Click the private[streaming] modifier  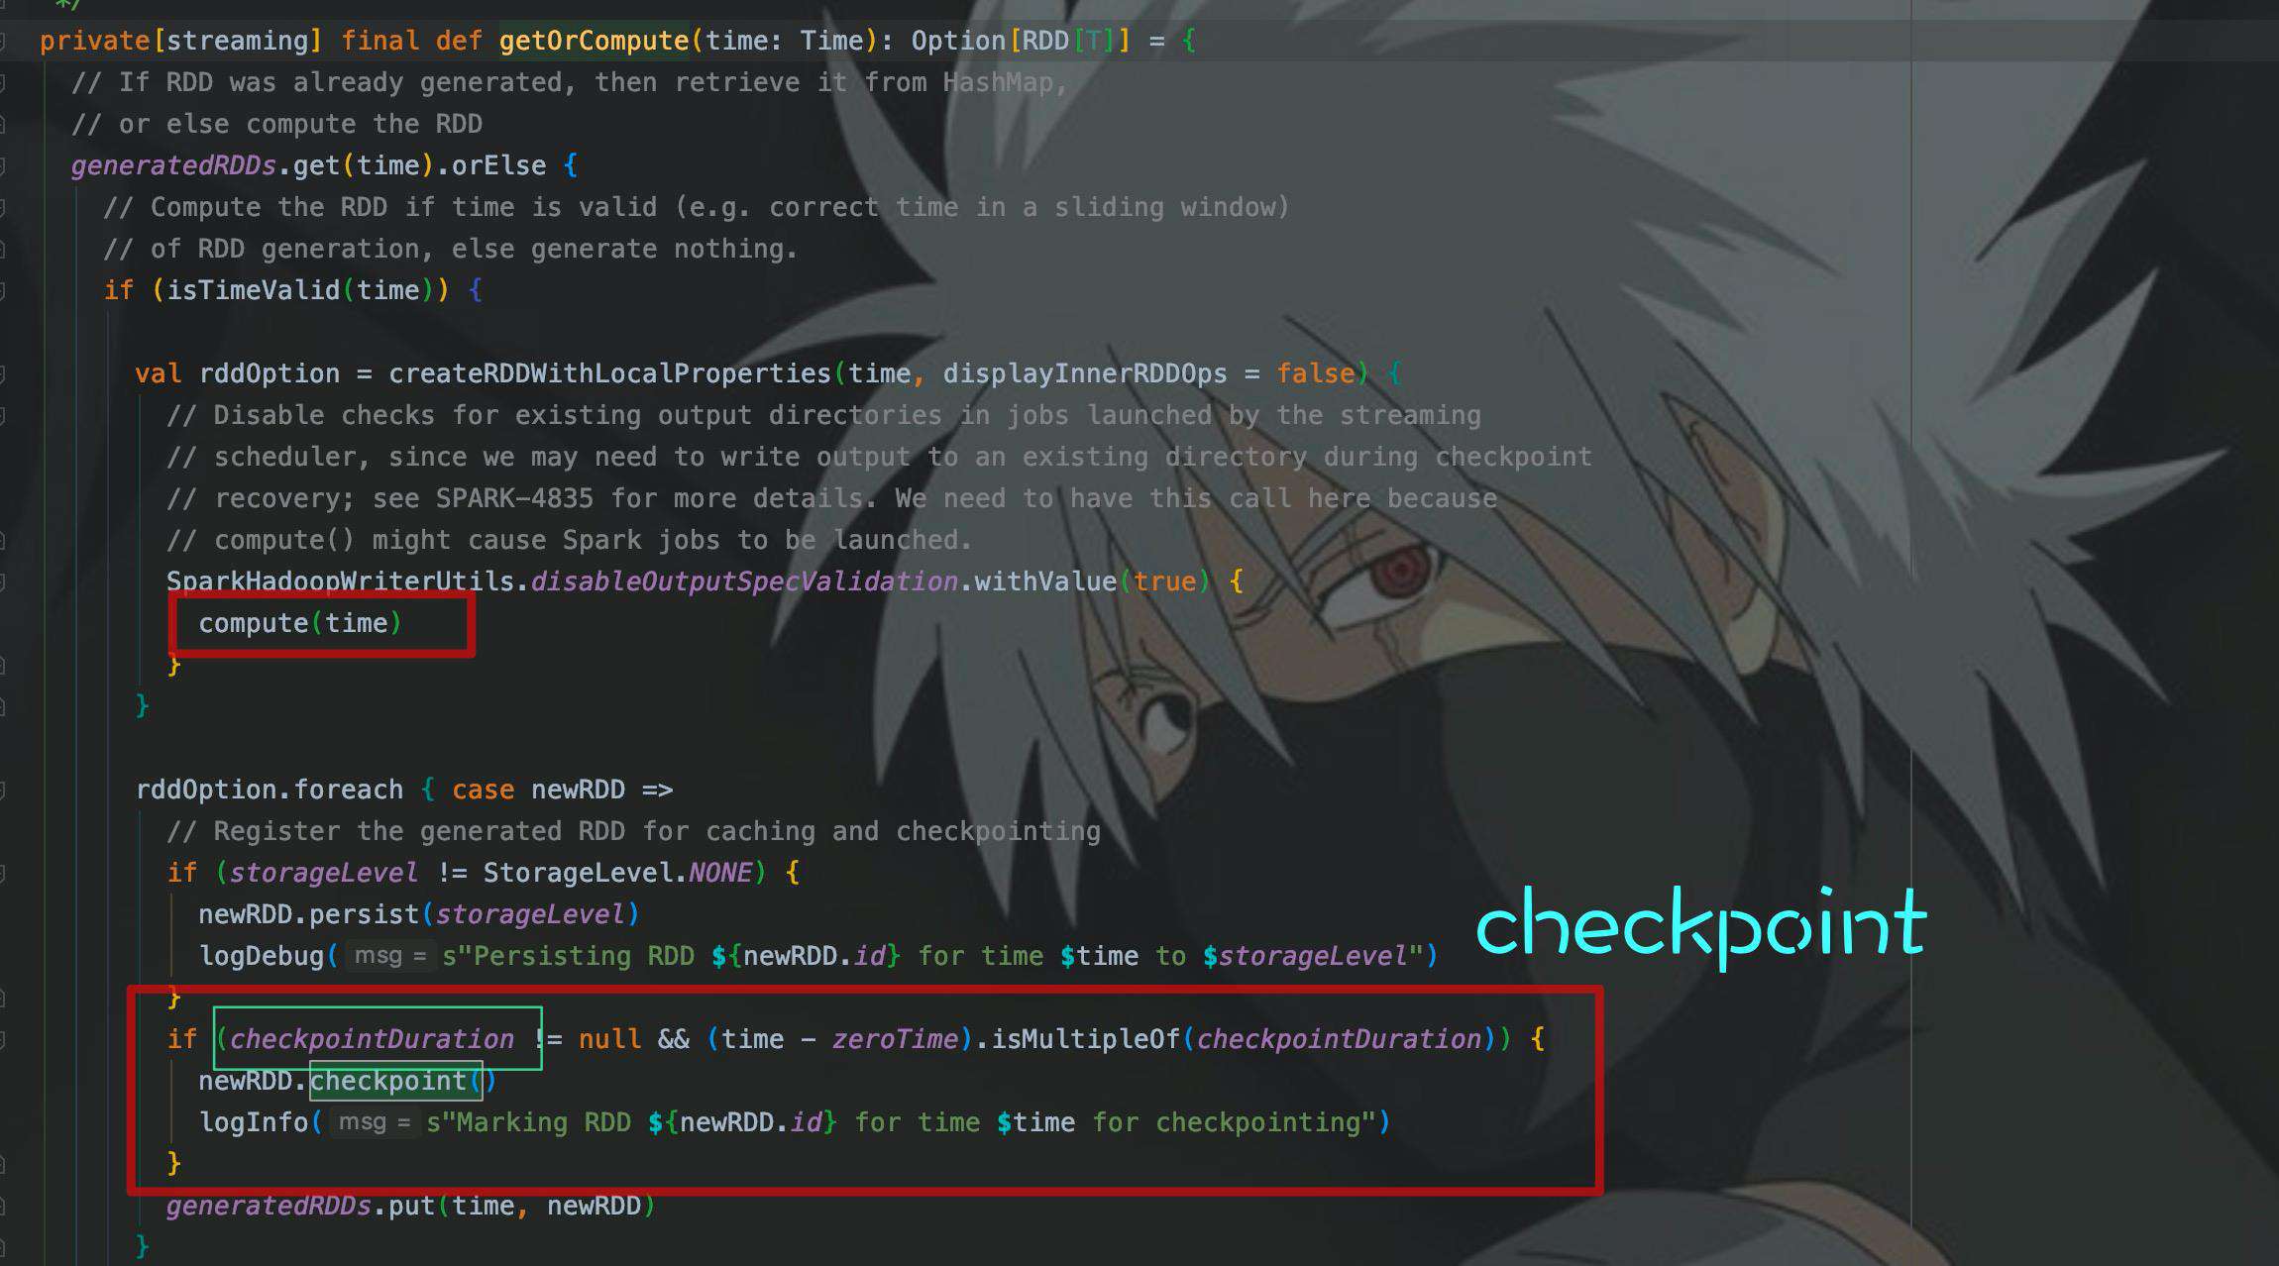[181, 41]
